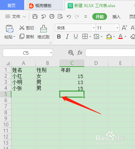Switch to the 插入 ribbon tab

(x=116, y=17)
